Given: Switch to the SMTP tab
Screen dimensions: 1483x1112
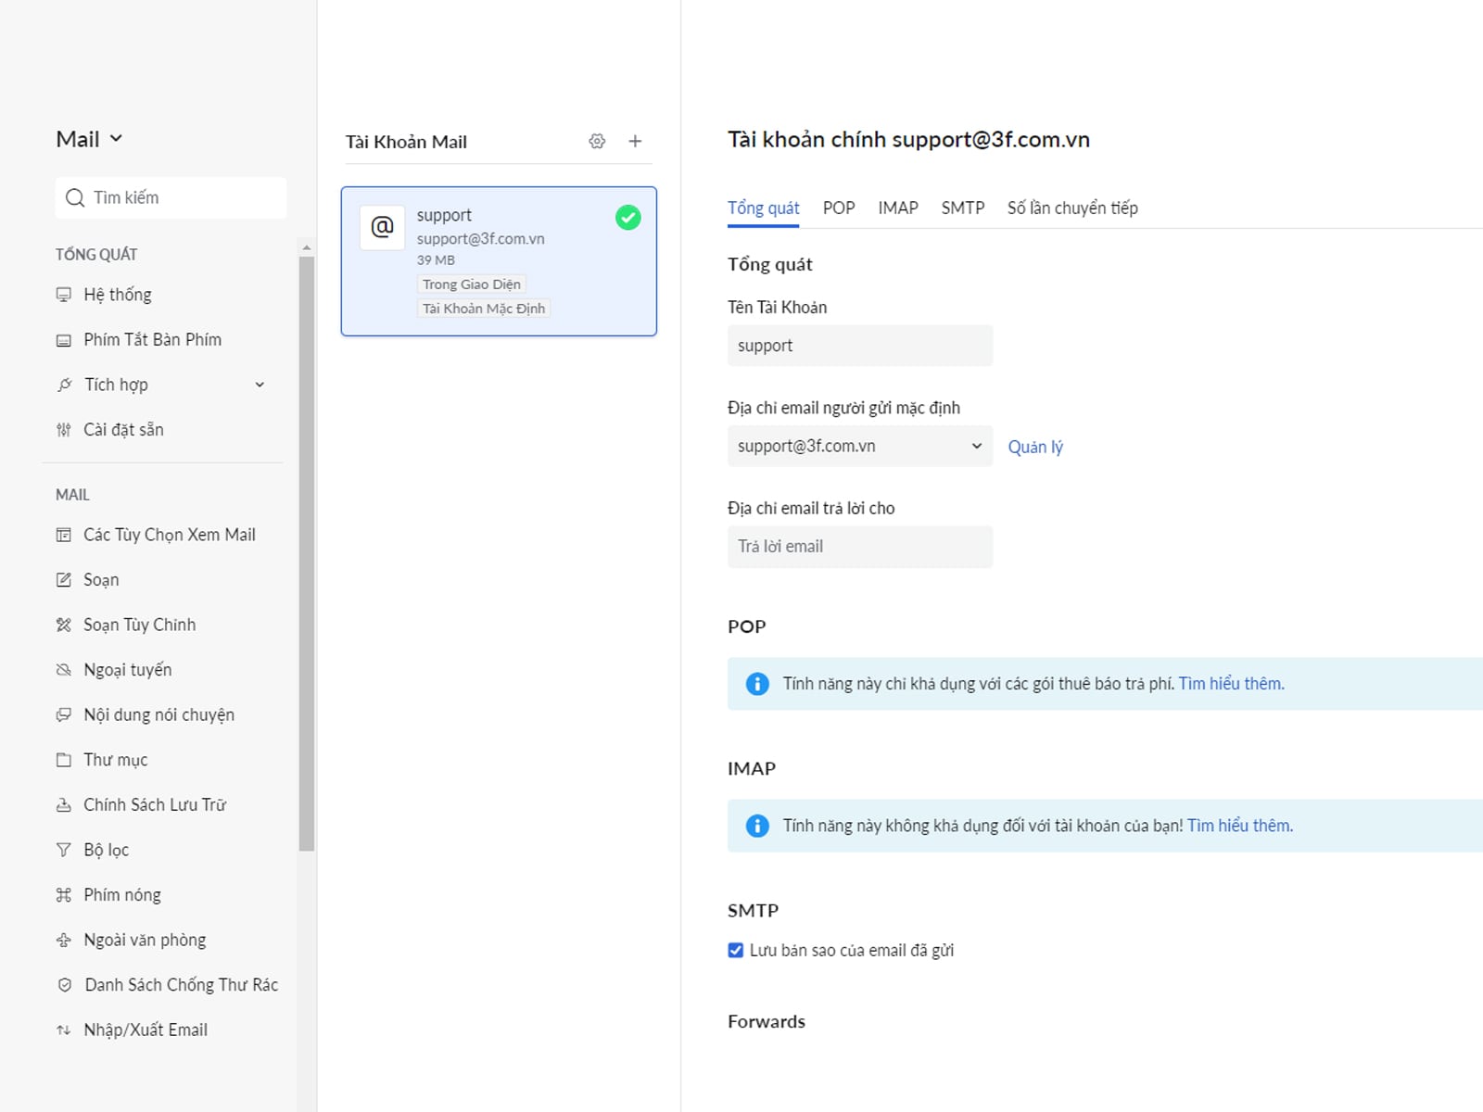Looking at the screenshot, I should click(x=963, y=208).
